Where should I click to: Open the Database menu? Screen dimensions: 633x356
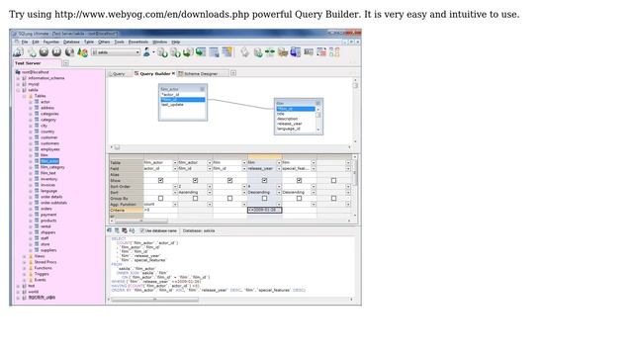71,42
